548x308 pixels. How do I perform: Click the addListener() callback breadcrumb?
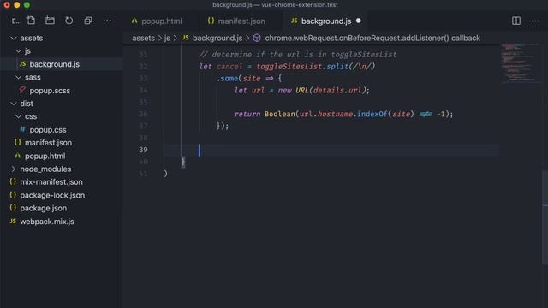pos(372,38)
